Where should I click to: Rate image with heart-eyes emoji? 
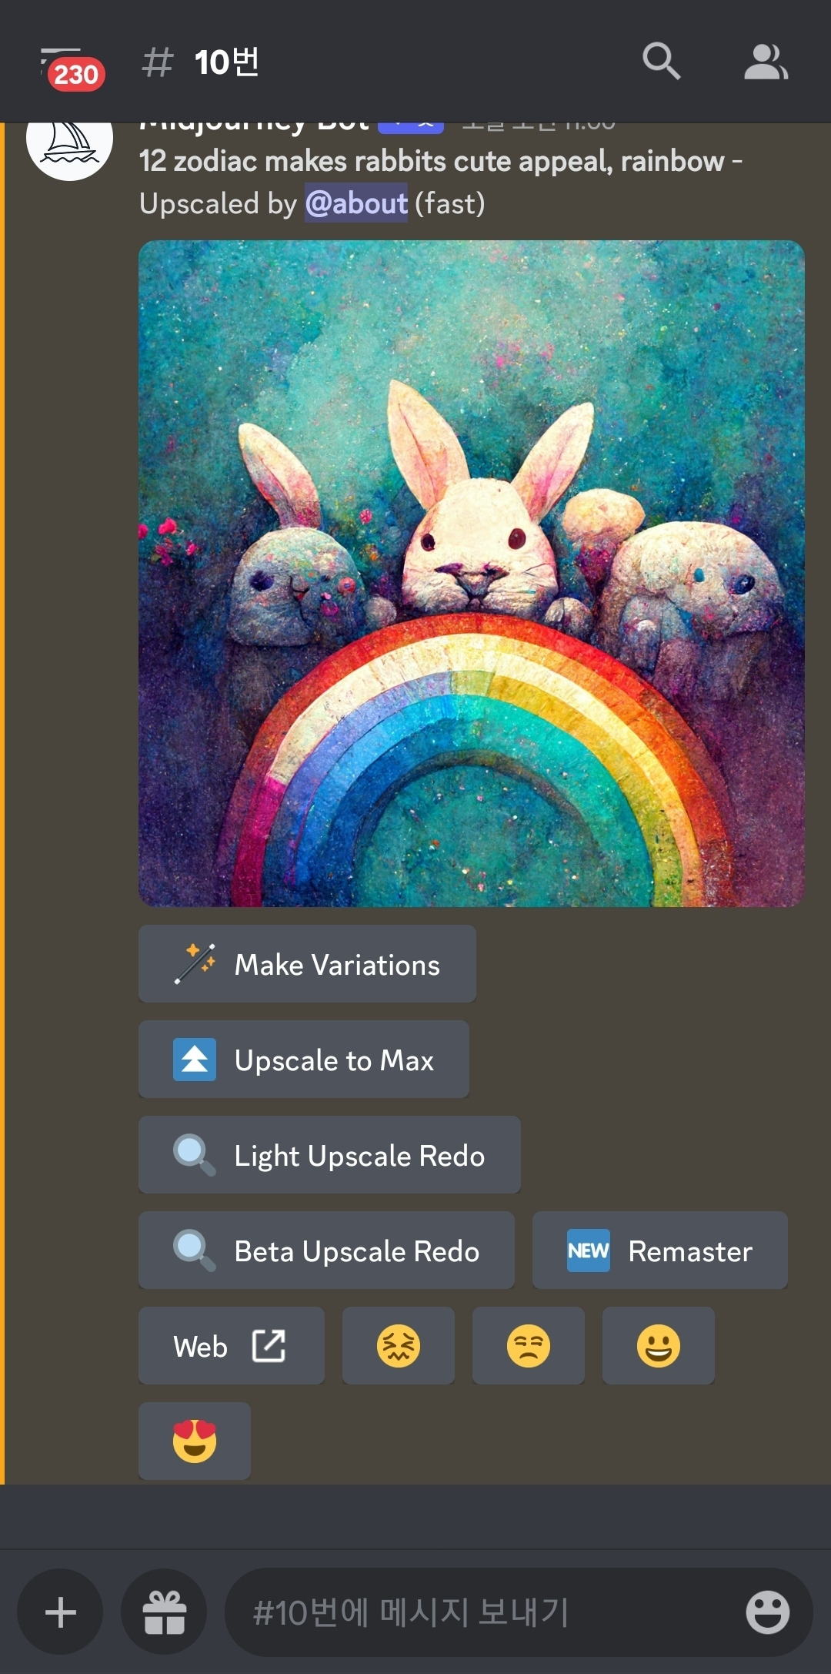tap(195, 1441)
